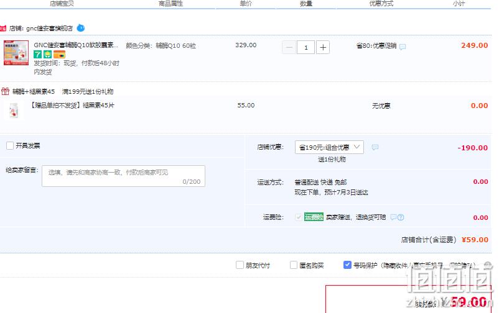Tick the 开具发票 checkbox
This screenshot has height=313, width=499.
coord(10,145)
